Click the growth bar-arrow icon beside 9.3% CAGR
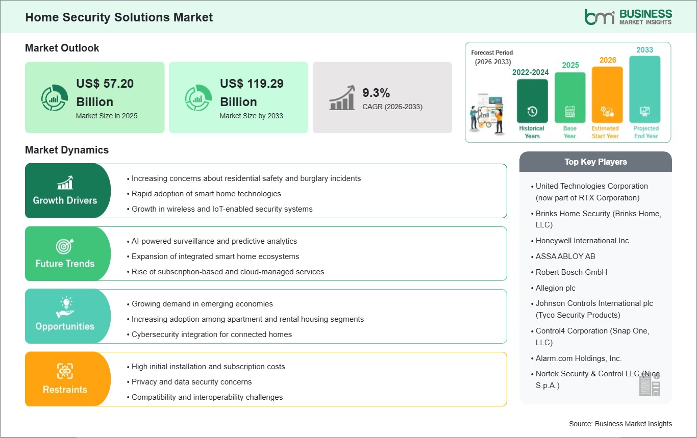 pos(342,98)
